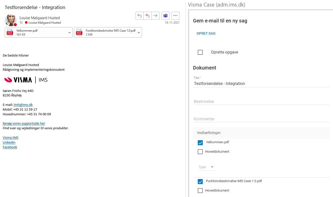Click the Visma Case (adm.ims.dk) panel title
Screen dimensions: 333x197
216,5
